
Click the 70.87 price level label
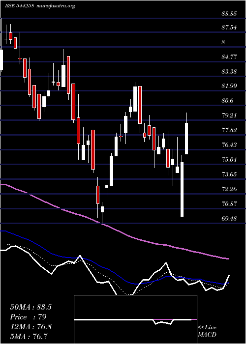click(229, 203)
